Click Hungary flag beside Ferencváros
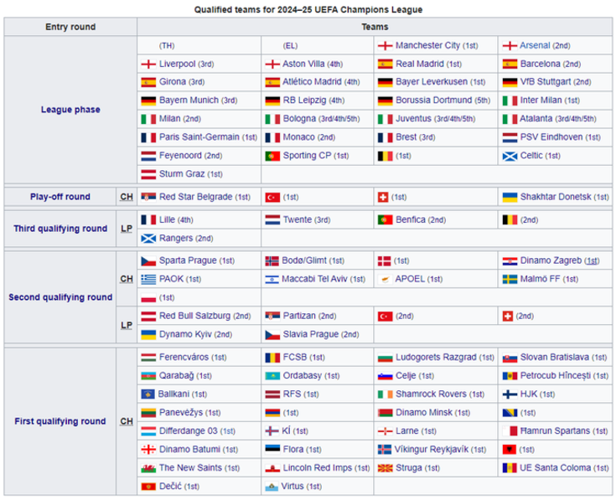Image resolution: width=616 pixels, height=500 pixels. pos(148,358)
